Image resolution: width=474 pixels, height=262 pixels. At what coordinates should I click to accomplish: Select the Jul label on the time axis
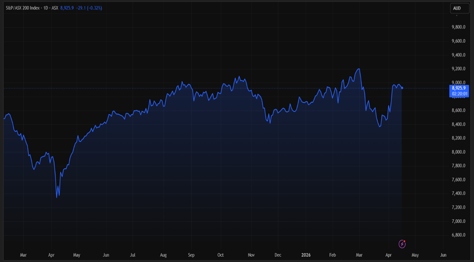[133, 255]
